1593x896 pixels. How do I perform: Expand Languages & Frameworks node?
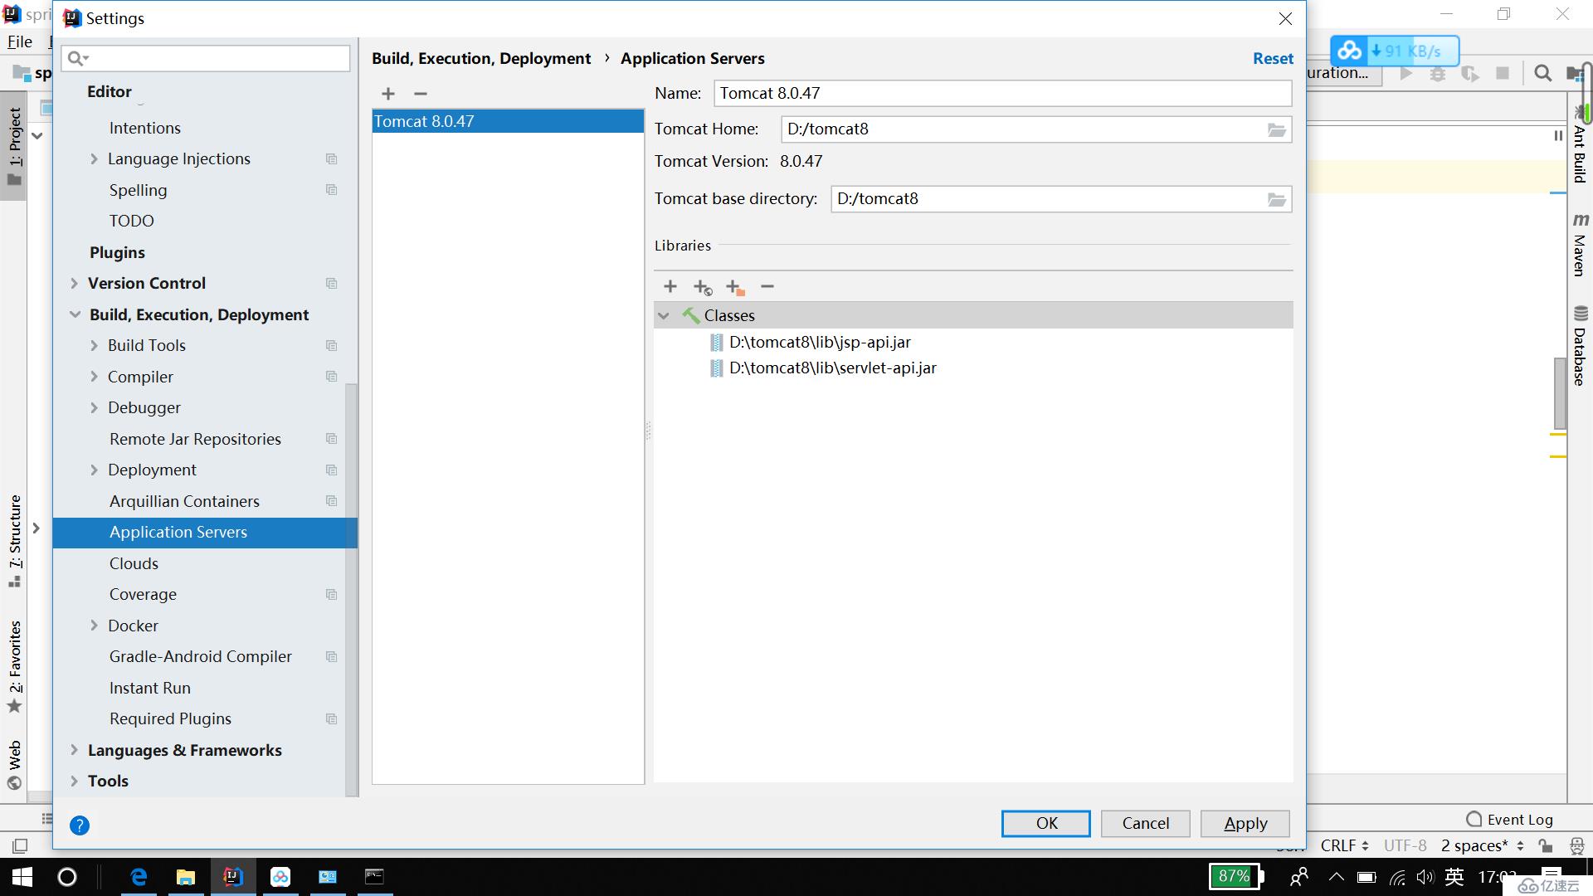tap(74, 750)
